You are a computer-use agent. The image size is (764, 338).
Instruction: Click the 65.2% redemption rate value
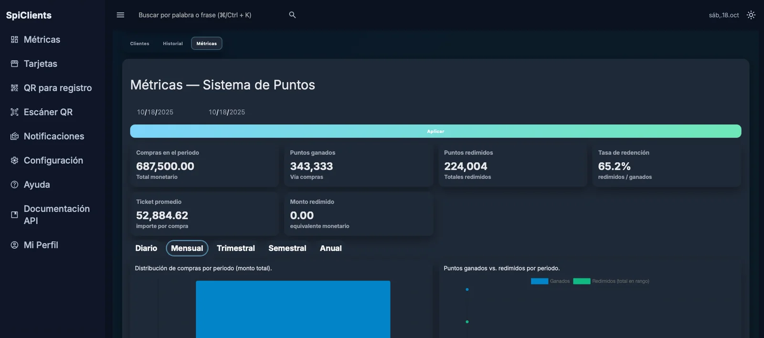615,166
